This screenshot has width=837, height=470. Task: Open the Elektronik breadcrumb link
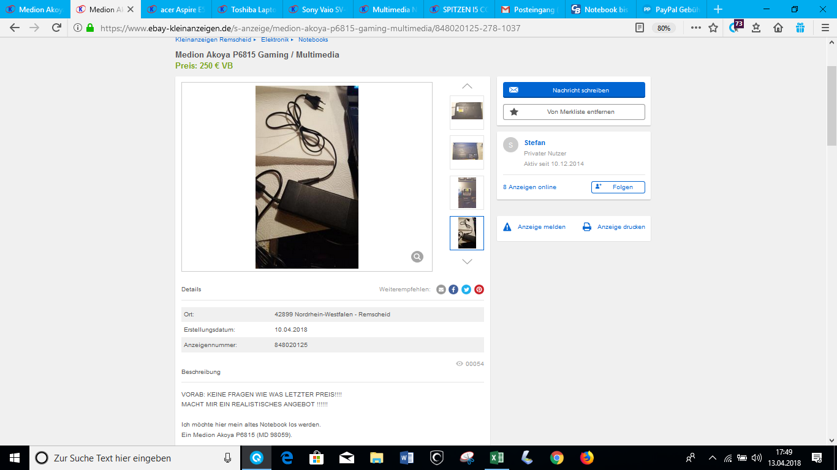click(x=275, y=40)
